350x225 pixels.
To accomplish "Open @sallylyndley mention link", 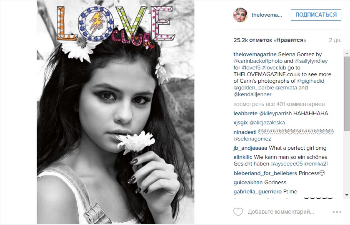I will [311, 61].
